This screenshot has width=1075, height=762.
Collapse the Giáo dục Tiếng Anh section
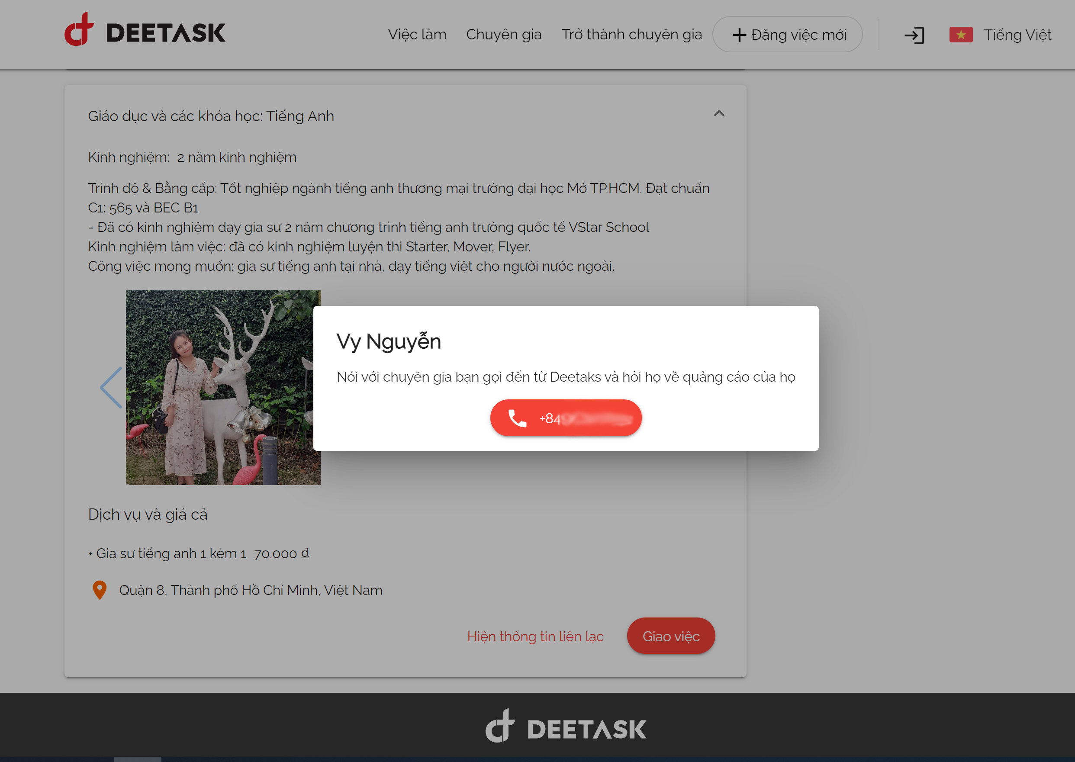point(719,113)
